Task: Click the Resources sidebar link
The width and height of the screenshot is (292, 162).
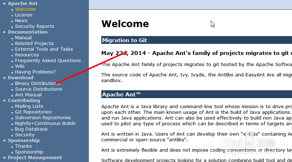Action: click(27, 55)
